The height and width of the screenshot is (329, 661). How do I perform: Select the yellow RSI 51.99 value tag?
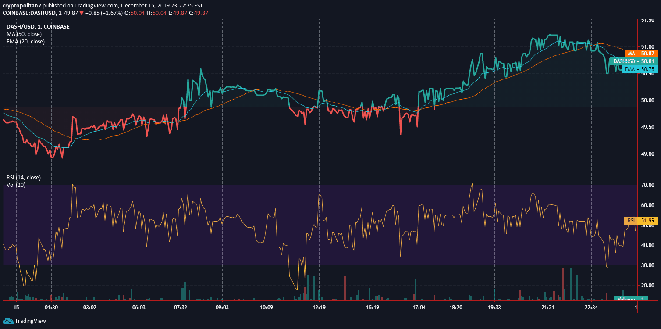[x=641, y=221]
